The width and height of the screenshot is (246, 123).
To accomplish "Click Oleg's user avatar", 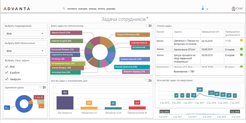I will [x=234, y=9].
